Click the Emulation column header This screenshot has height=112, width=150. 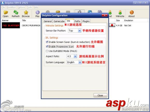(135, 20)
